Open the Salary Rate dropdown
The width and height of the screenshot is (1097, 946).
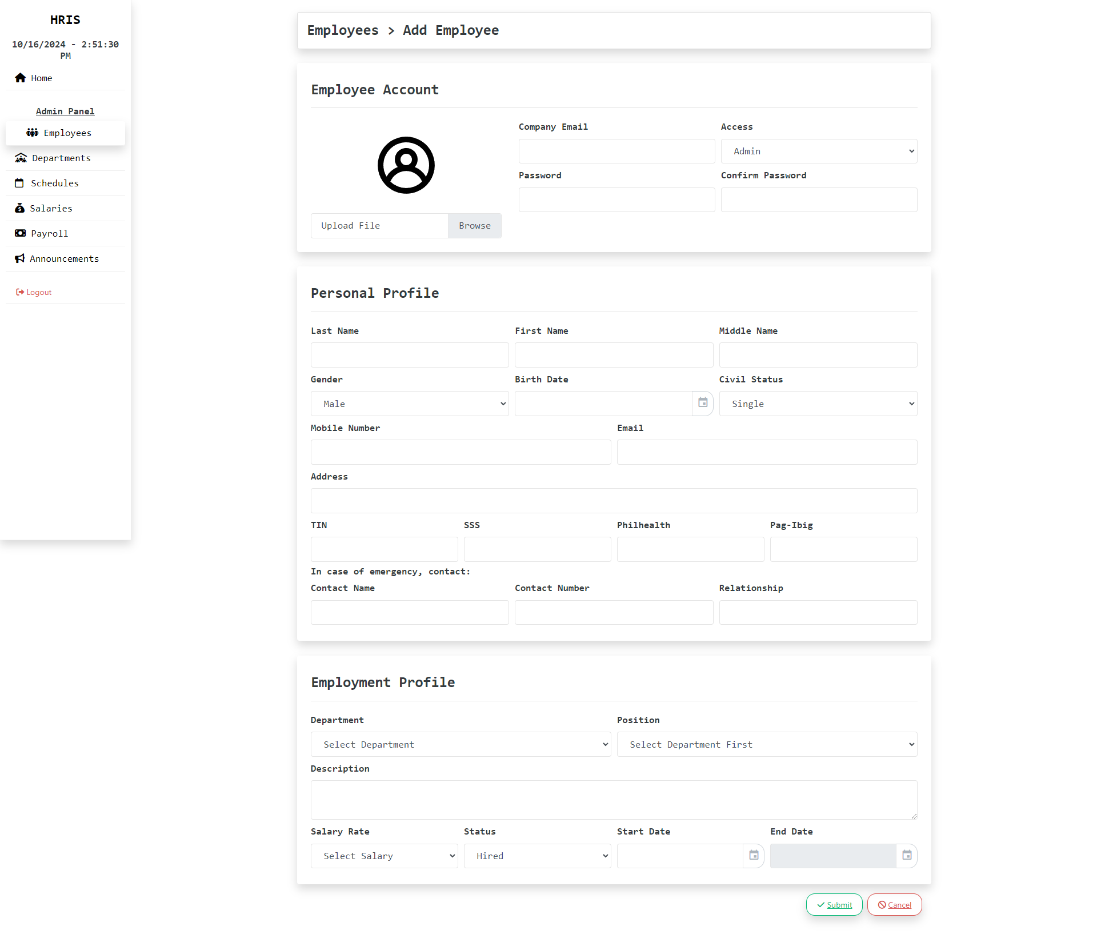384,856
